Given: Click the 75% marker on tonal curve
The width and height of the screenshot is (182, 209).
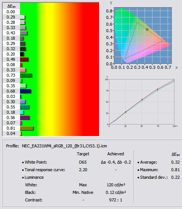Looking at the screenshot, I should point(157,89).
